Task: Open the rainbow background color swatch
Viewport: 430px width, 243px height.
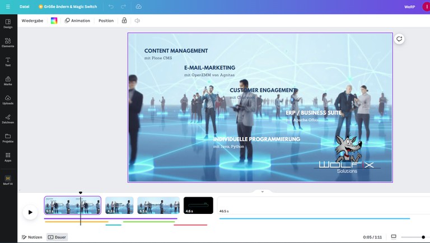Action: click(54, 21)
